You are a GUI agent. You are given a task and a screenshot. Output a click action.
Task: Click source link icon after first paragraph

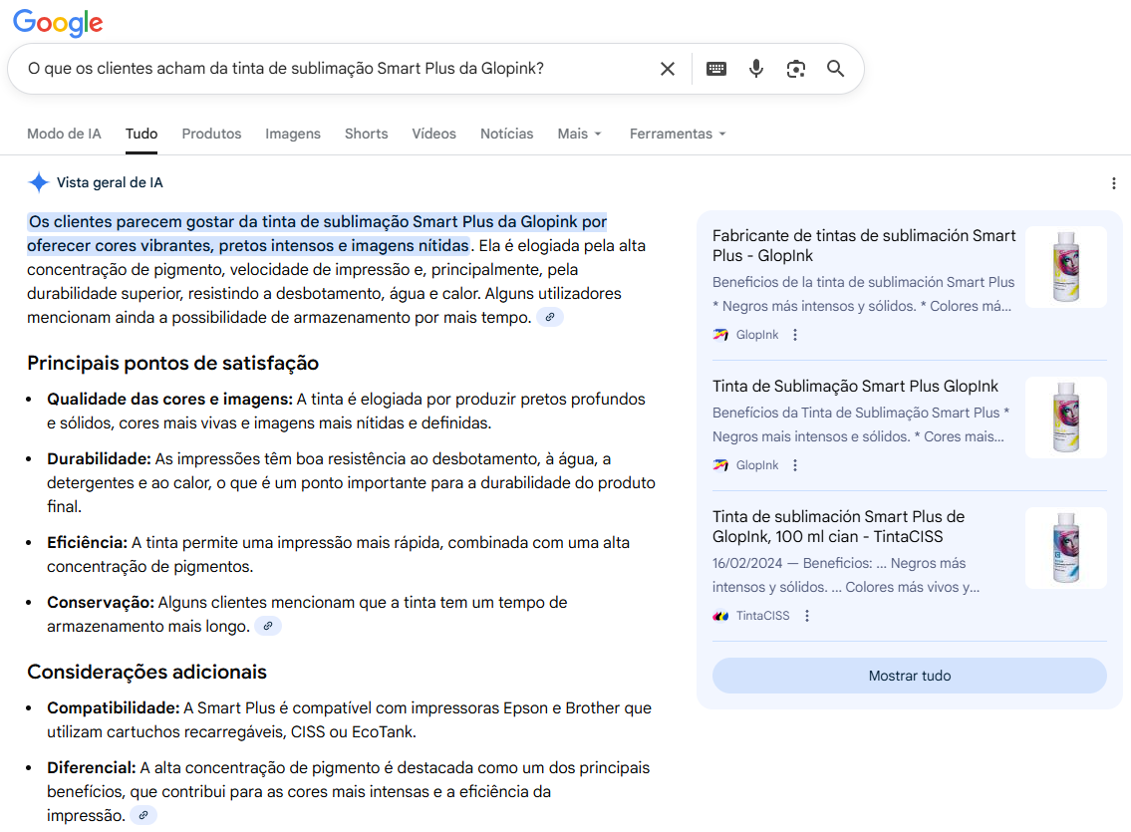(x=549, y=317)
